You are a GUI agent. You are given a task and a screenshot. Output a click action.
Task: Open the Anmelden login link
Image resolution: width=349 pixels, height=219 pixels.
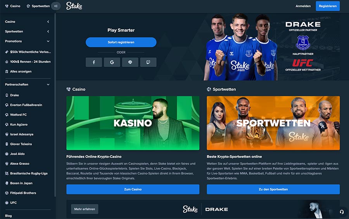[303, 6]
